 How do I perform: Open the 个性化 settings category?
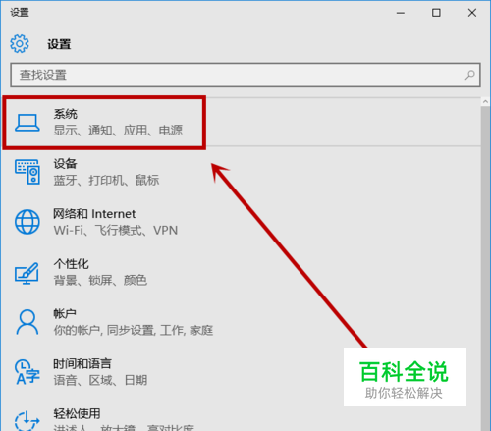point(241,272)
